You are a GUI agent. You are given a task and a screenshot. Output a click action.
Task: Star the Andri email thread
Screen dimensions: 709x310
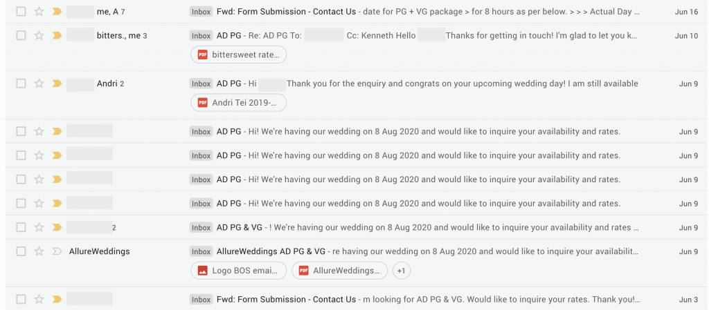[x=39, y=84]
